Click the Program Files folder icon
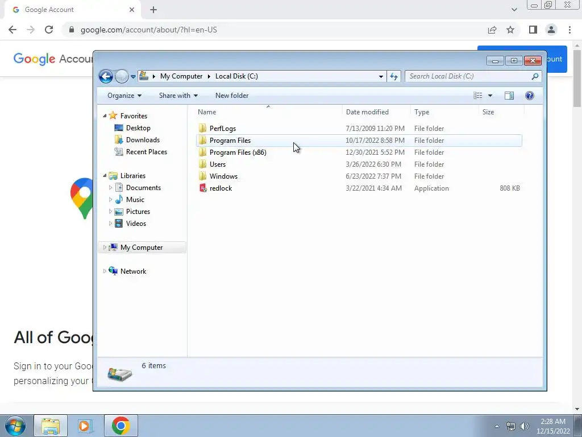 [x=202, y=141]
